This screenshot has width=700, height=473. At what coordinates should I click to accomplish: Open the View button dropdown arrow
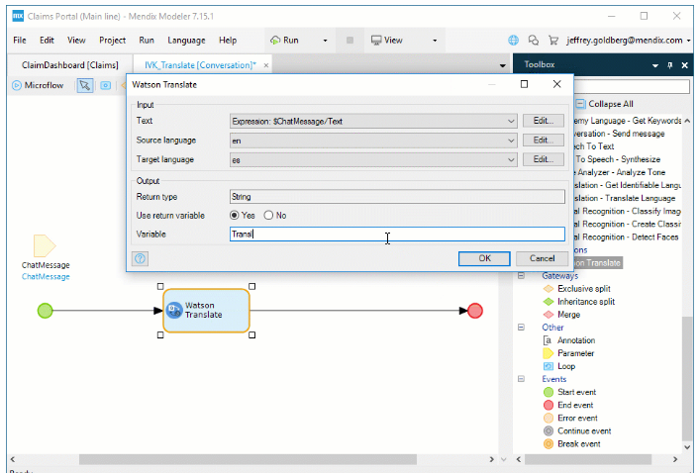tap(435, 41)
